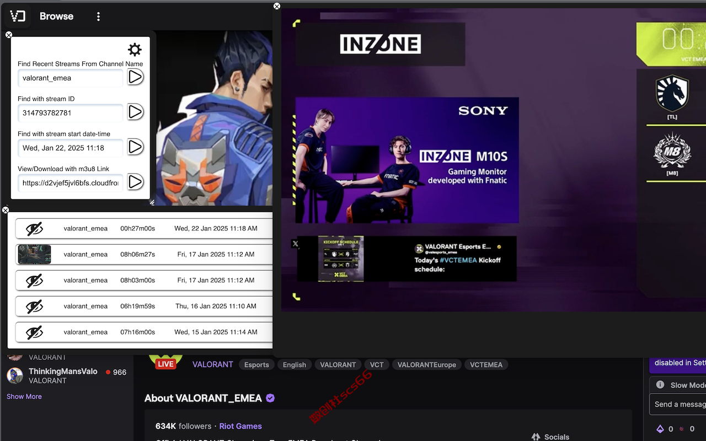706x441 pixels.
Task: Click the Sony INZONE M10S advertisement
Action: (407, 160)
